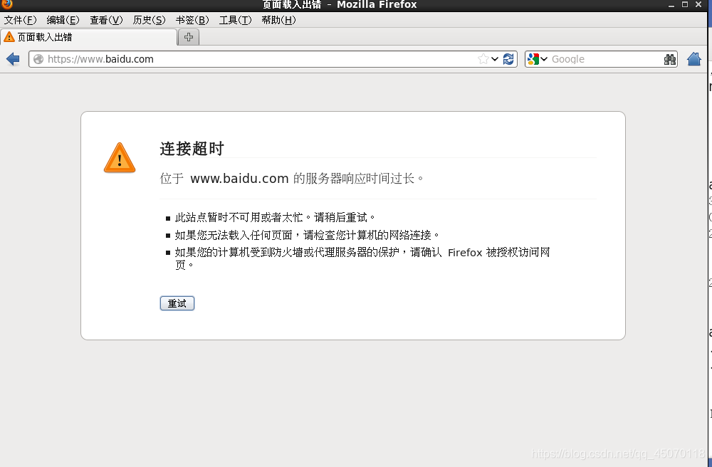Reload the page with refresh icon
Screen dimensions: 712x467
click(508, 59)
